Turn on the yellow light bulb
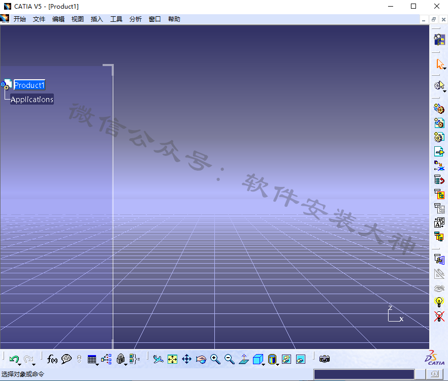448x381 pixels. [x=439, y=302]
